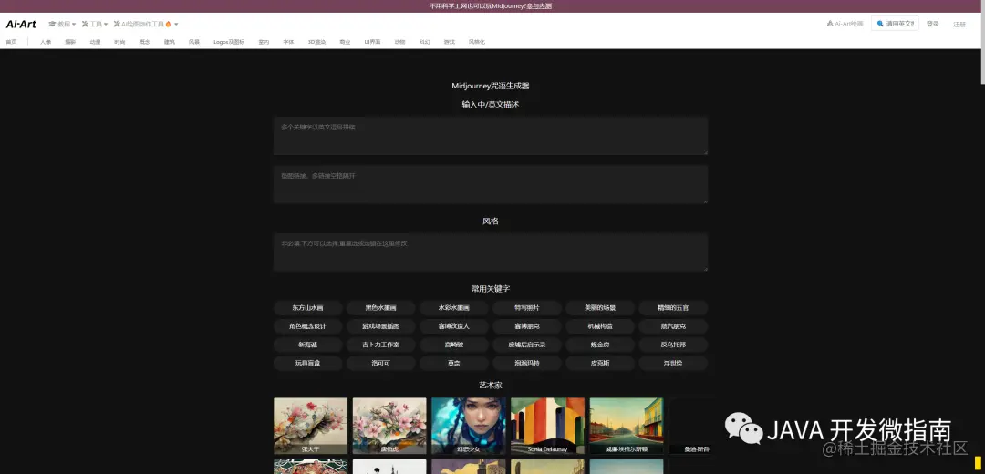Open the 工具 dropdown menu
Viewport: 985px width, 474px height.
(95, 24)
